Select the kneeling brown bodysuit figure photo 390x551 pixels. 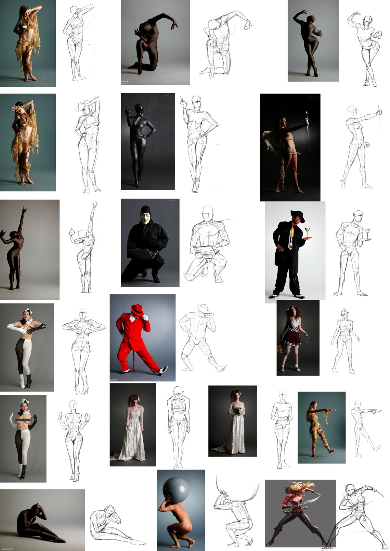(x=155, y=43)
